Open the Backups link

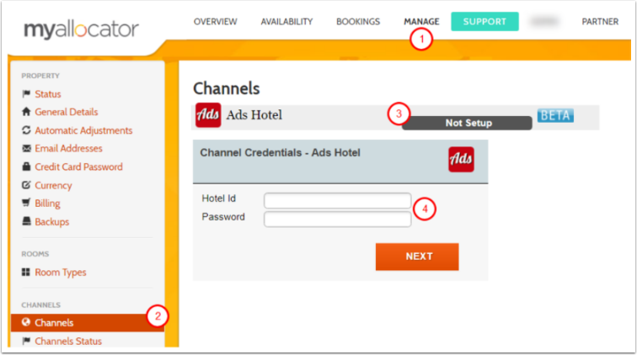tap(52, 222)
